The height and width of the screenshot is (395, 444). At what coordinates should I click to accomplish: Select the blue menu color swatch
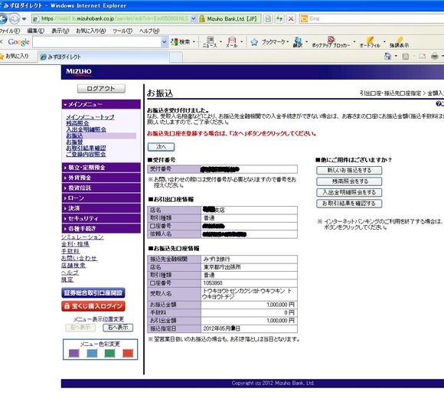92,353
